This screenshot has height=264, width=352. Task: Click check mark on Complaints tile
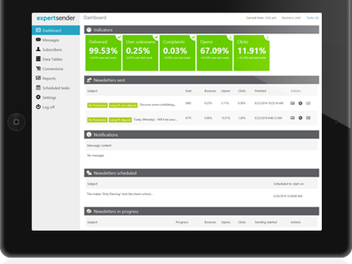tap(193, 37)
